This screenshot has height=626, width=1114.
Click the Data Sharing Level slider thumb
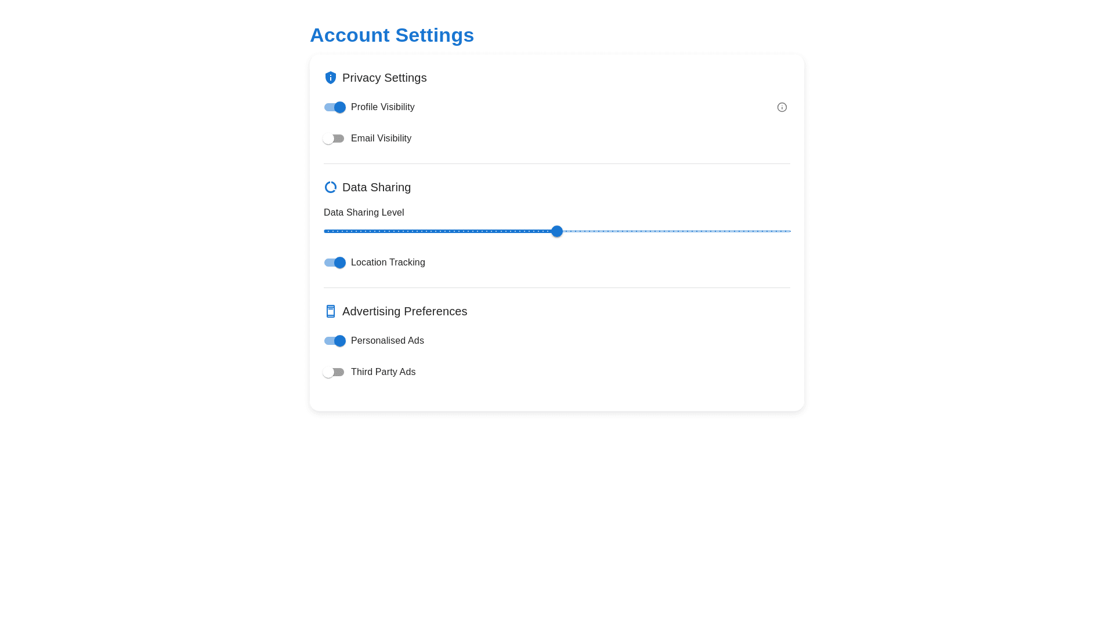(556, 231)
